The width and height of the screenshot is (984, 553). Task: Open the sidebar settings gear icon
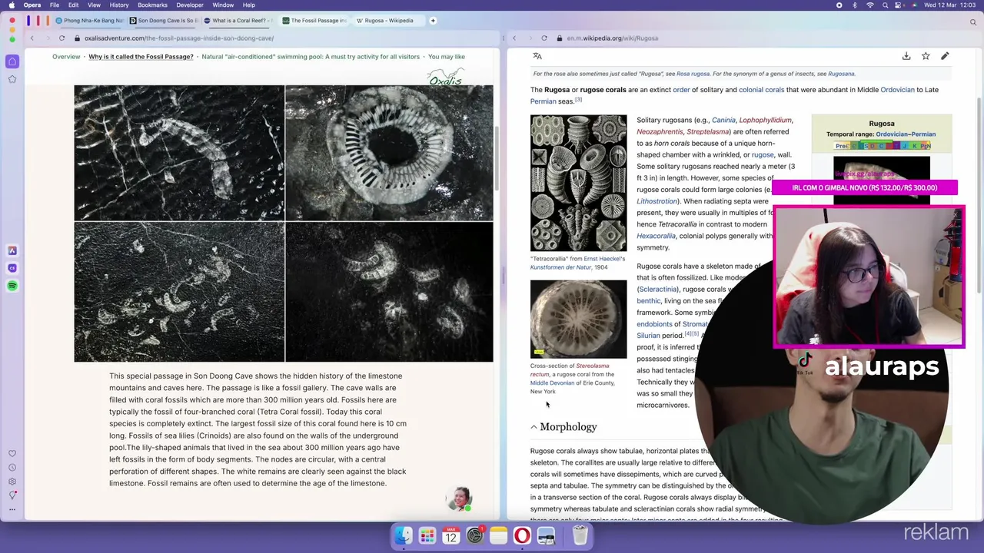pyautogui.click(x=12, y=482)
